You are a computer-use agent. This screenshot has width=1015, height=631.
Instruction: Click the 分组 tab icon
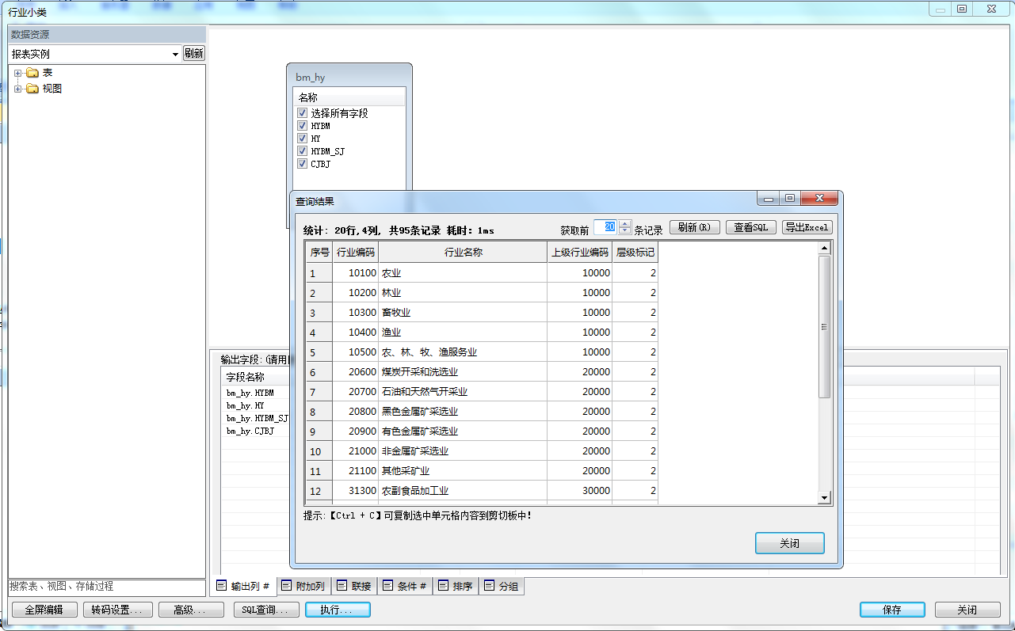coord(490,587)
